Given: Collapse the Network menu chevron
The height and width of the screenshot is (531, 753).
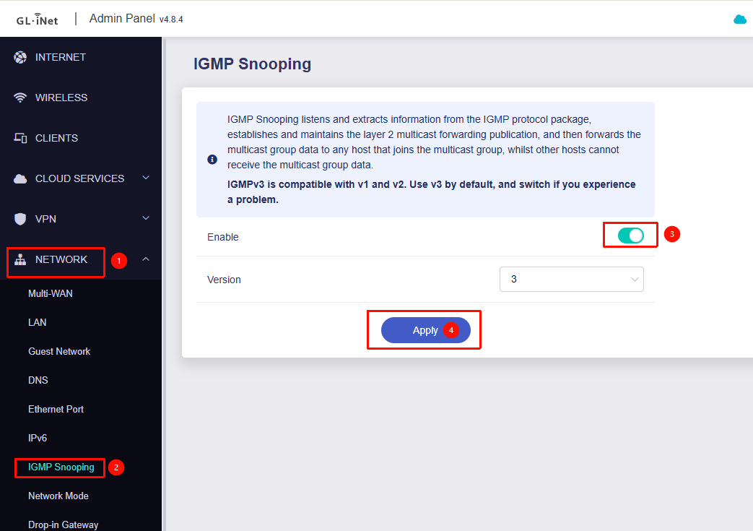Looking at the screenshot, I should pyautogui.click(x=146, y=259).
